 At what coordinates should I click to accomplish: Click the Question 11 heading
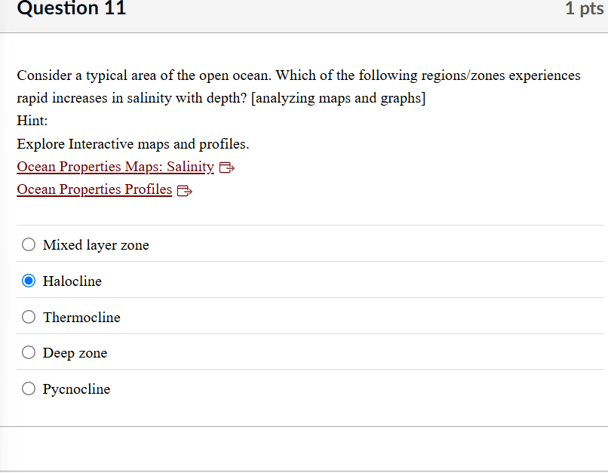71,9
